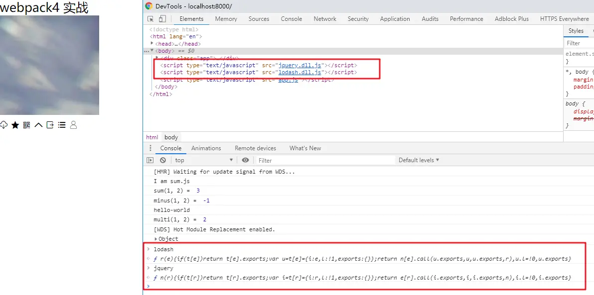Viewport: 594px width, 295px height.
Task: Open the Adblock Plus tab
Action: pos(511,19)
